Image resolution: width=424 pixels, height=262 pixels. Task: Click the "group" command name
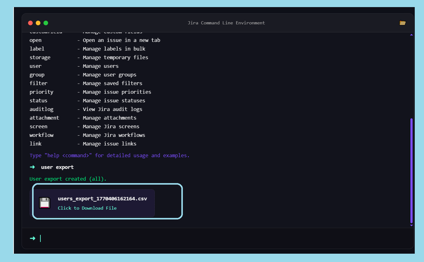pos(37,75)
